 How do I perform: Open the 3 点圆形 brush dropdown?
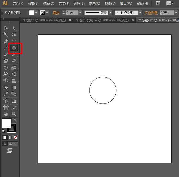pyautogui.click(x=140, y=13)
